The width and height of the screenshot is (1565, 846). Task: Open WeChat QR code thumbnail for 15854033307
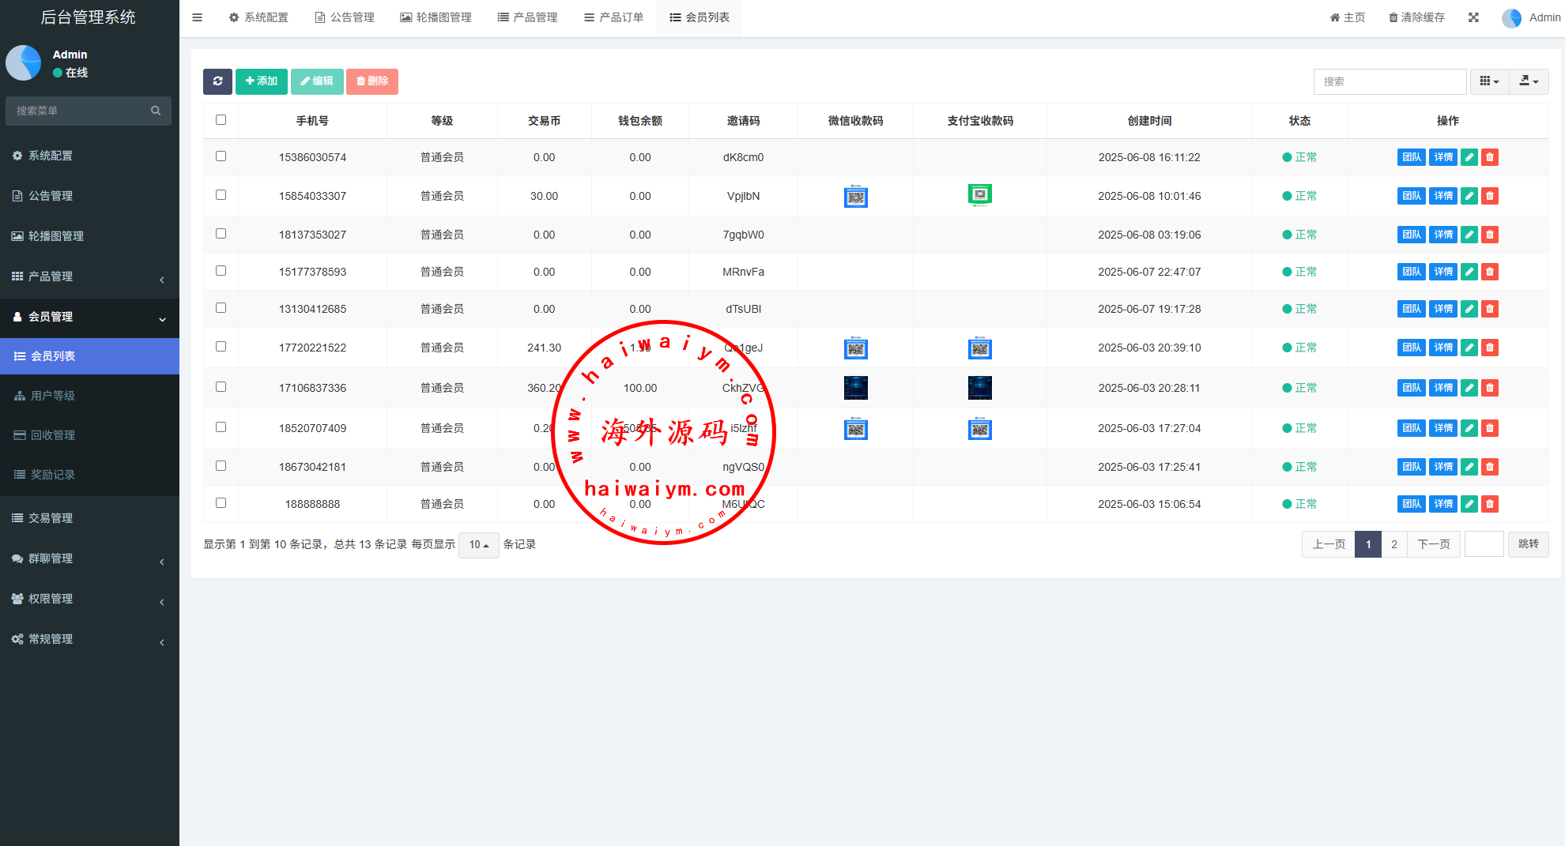click(855, 196)
